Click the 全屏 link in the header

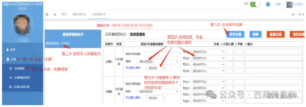[x=278, y=5]
